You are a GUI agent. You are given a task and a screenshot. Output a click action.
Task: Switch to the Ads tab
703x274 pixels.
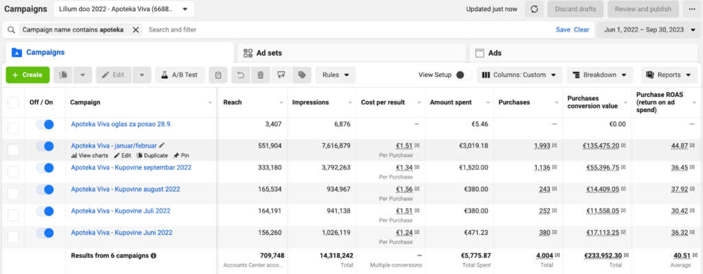(586, 53)
